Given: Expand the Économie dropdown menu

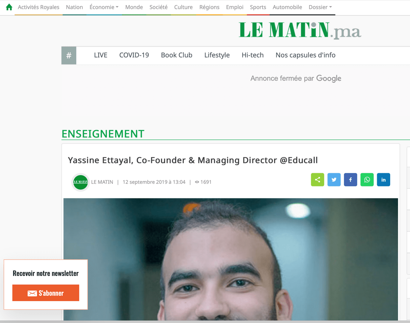Looking at the screenshot, I should 104,7.
